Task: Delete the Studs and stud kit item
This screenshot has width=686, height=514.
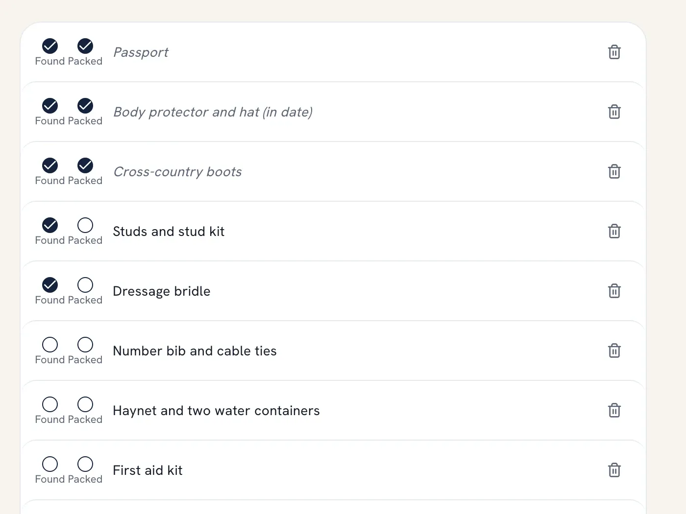Action: tap(614, 231)
